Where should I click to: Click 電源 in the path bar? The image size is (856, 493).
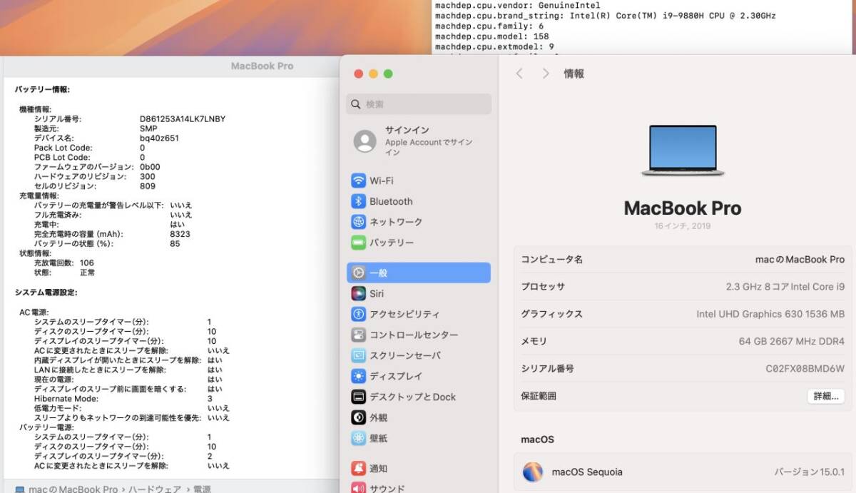coord(203,489)
